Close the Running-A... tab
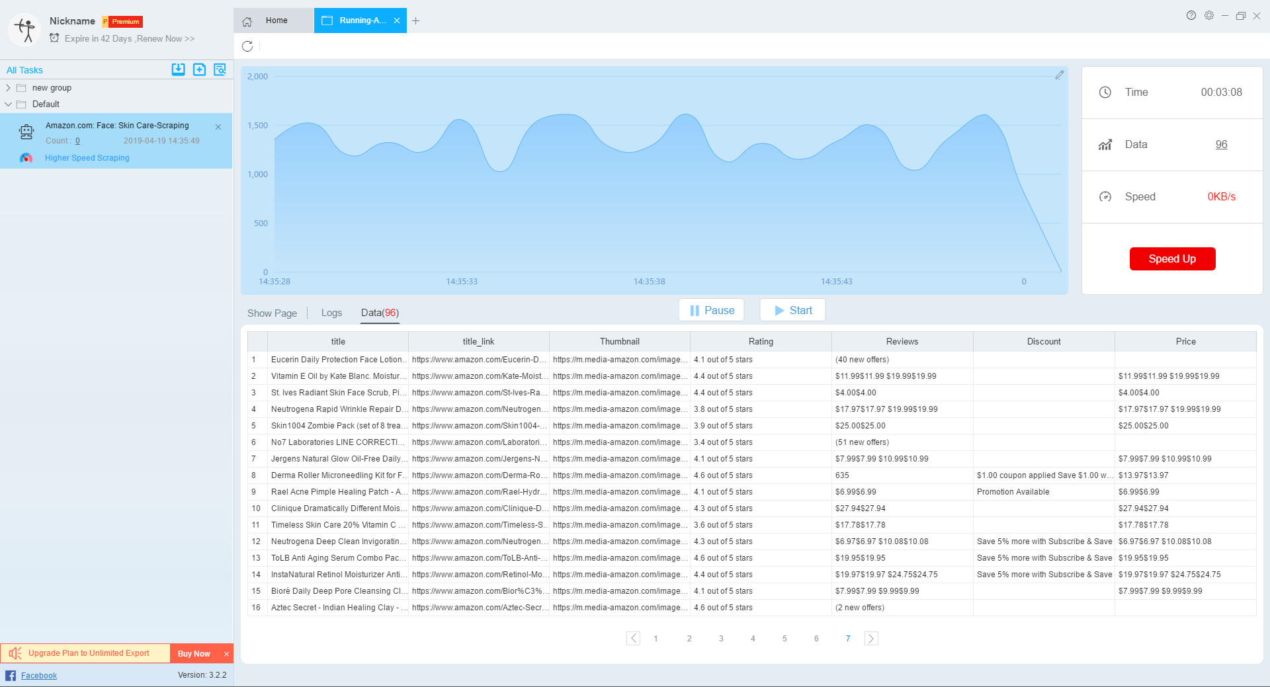Screen dimensions: 1270x687 tap(397, 20)
